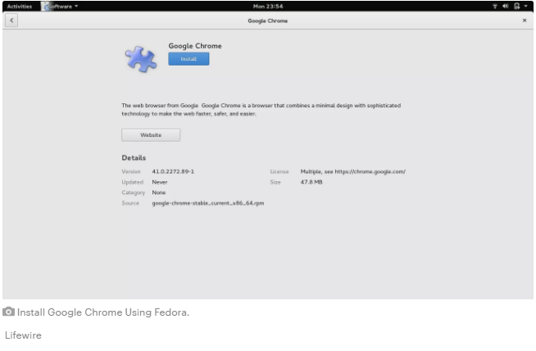536x351 pixels.
Task: Click the Version label
Action: click(131, 171)
